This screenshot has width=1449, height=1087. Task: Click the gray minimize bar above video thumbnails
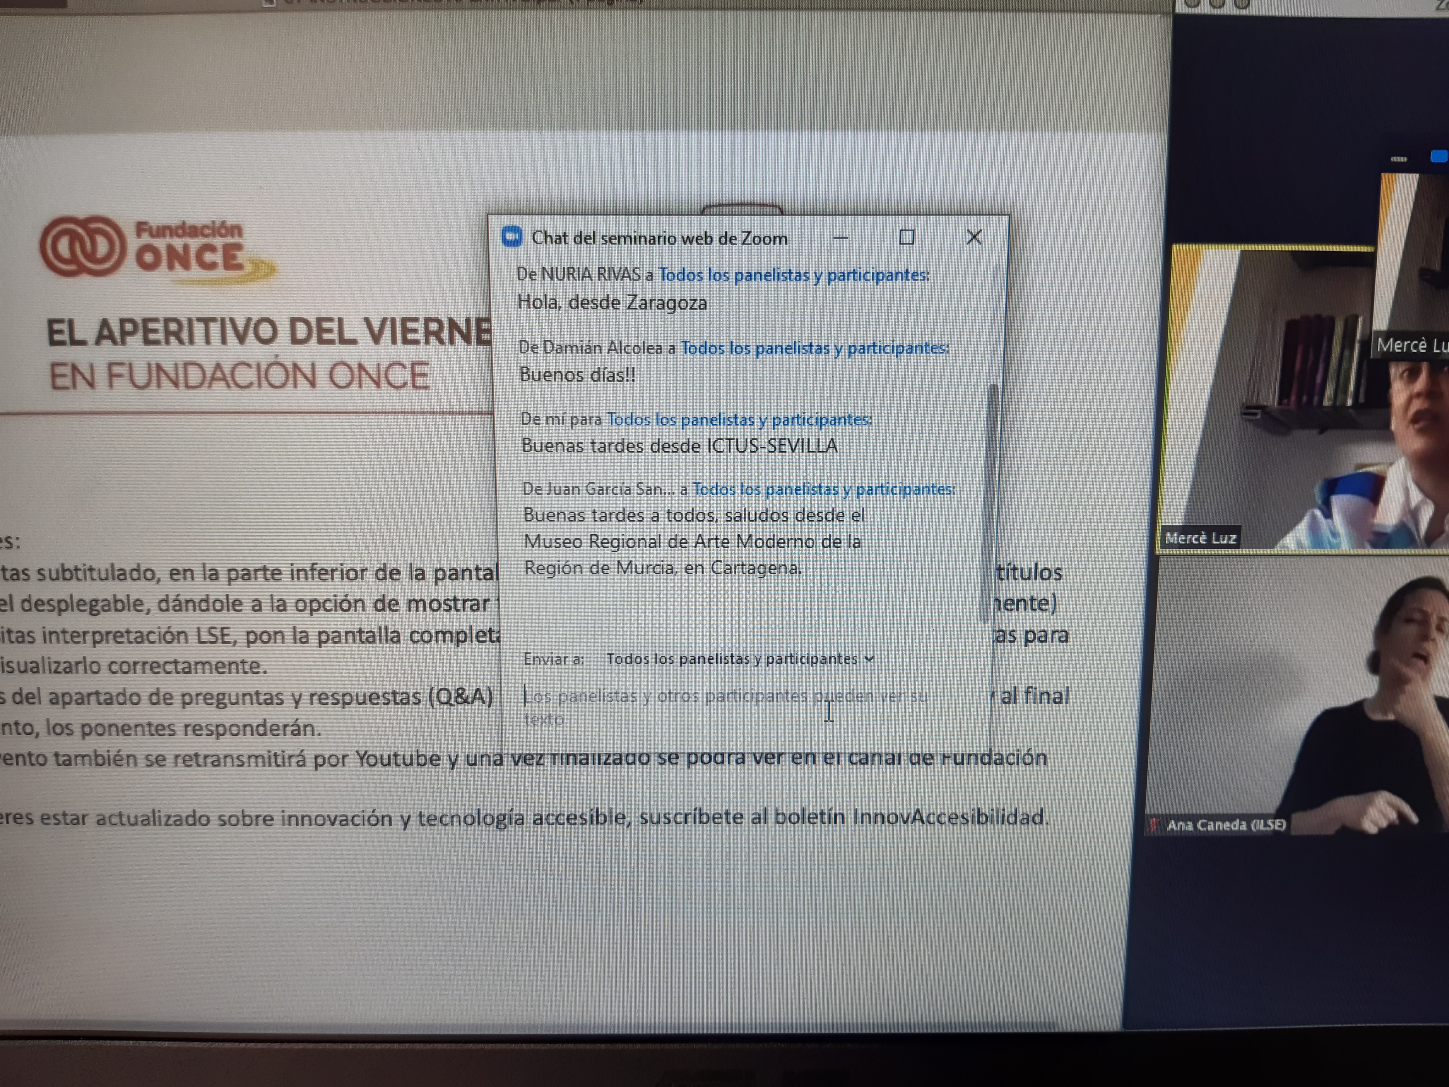click(1399, 159)
